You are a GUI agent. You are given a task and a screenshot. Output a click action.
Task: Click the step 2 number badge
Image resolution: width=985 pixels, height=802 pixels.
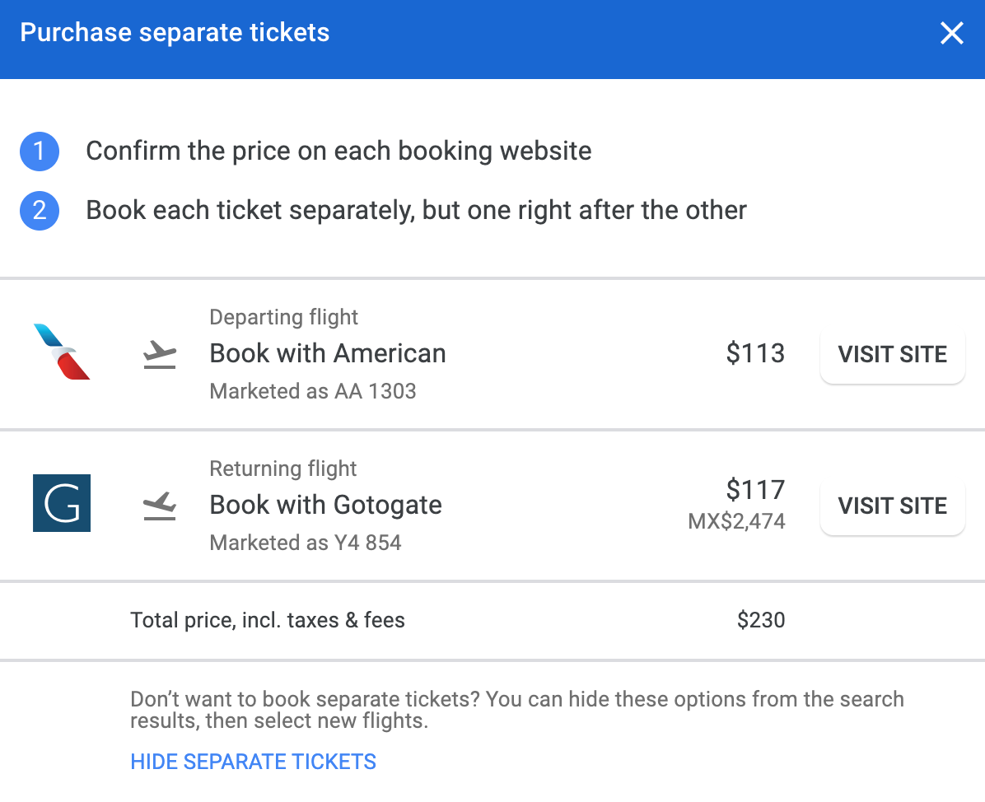click(x=40, y=211)
